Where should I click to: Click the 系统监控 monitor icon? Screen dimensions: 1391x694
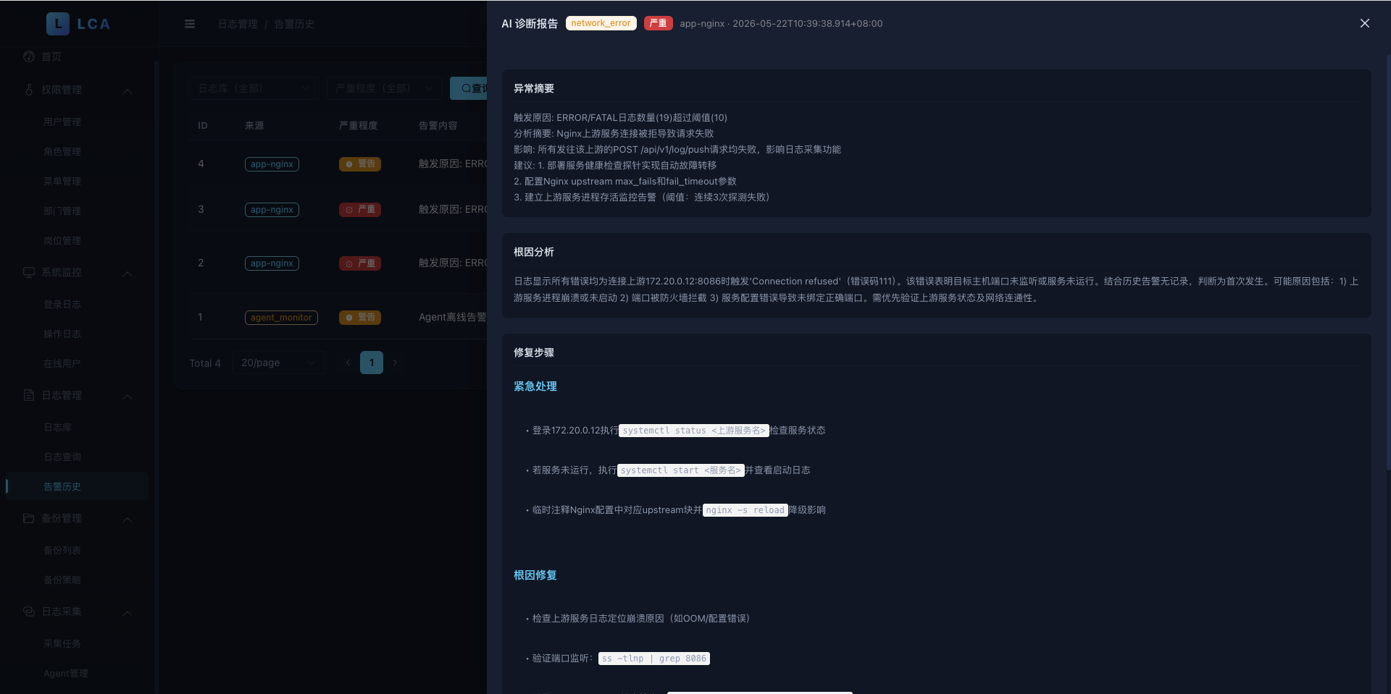point(29,272)
